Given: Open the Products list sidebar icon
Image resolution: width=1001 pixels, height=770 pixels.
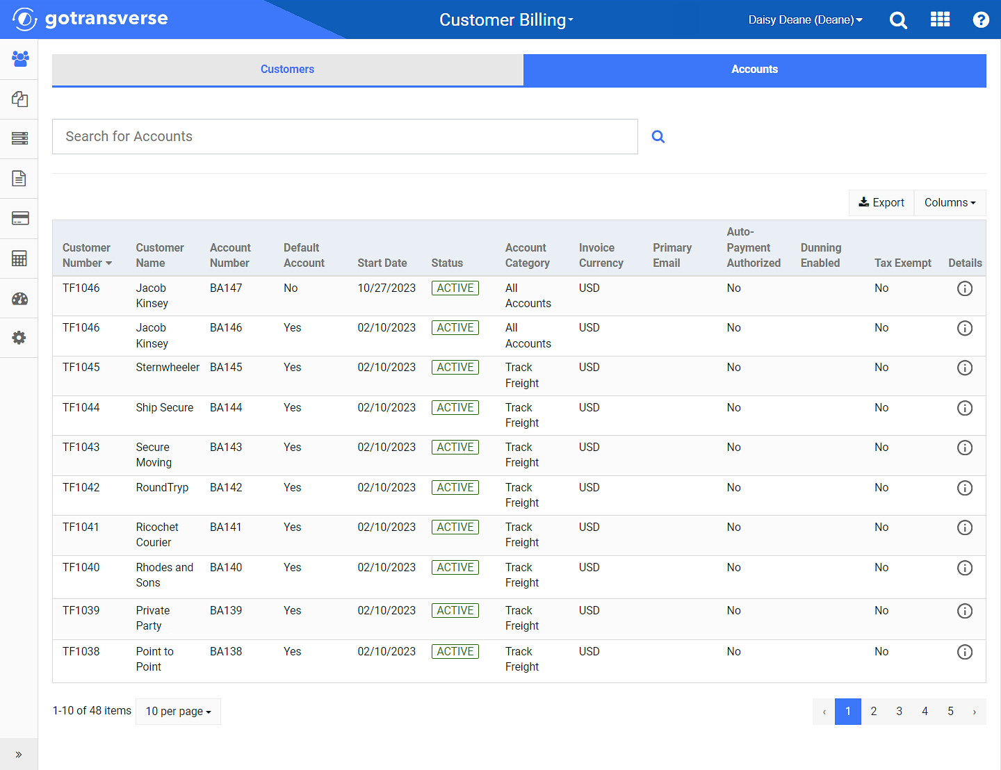Looking at the screenshot, I should click(x=19, y=138).
